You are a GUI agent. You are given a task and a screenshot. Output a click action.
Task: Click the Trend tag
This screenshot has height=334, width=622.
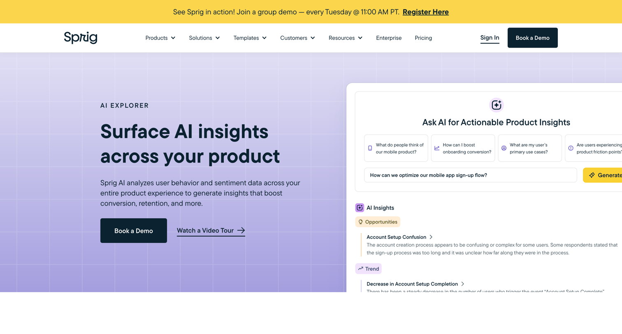click(x=368, y=269)
